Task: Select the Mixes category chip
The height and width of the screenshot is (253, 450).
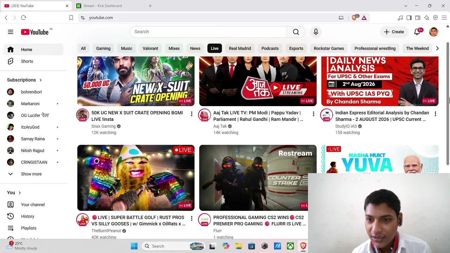Action: coord(174,48)
